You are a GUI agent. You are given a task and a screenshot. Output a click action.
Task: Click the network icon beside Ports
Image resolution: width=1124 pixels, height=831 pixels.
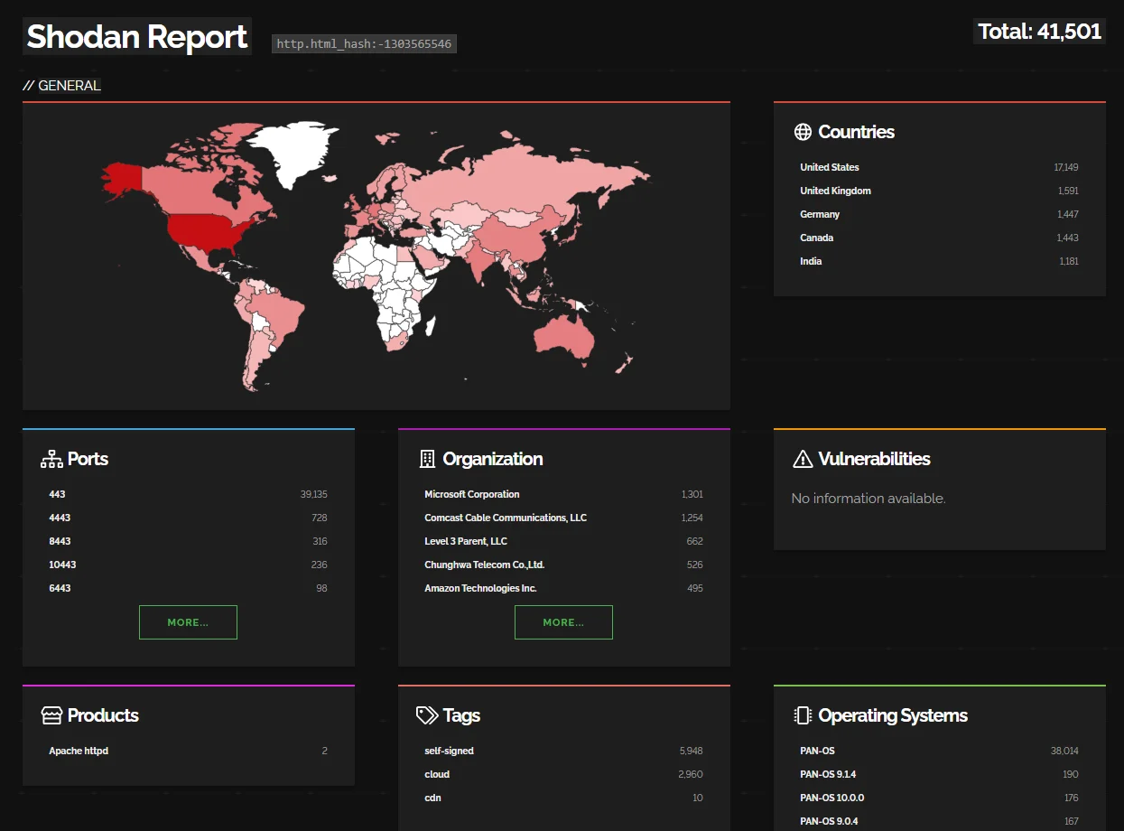click(x=51, y=459)
